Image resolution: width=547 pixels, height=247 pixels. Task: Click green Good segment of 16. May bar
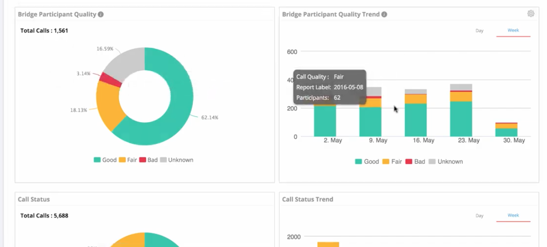[416, 120]
